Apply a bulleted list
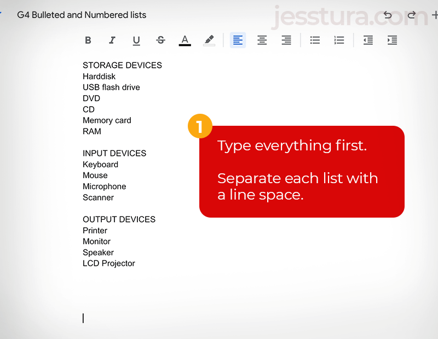The width and height of the screenshot is (438, 339). [315, 40]
